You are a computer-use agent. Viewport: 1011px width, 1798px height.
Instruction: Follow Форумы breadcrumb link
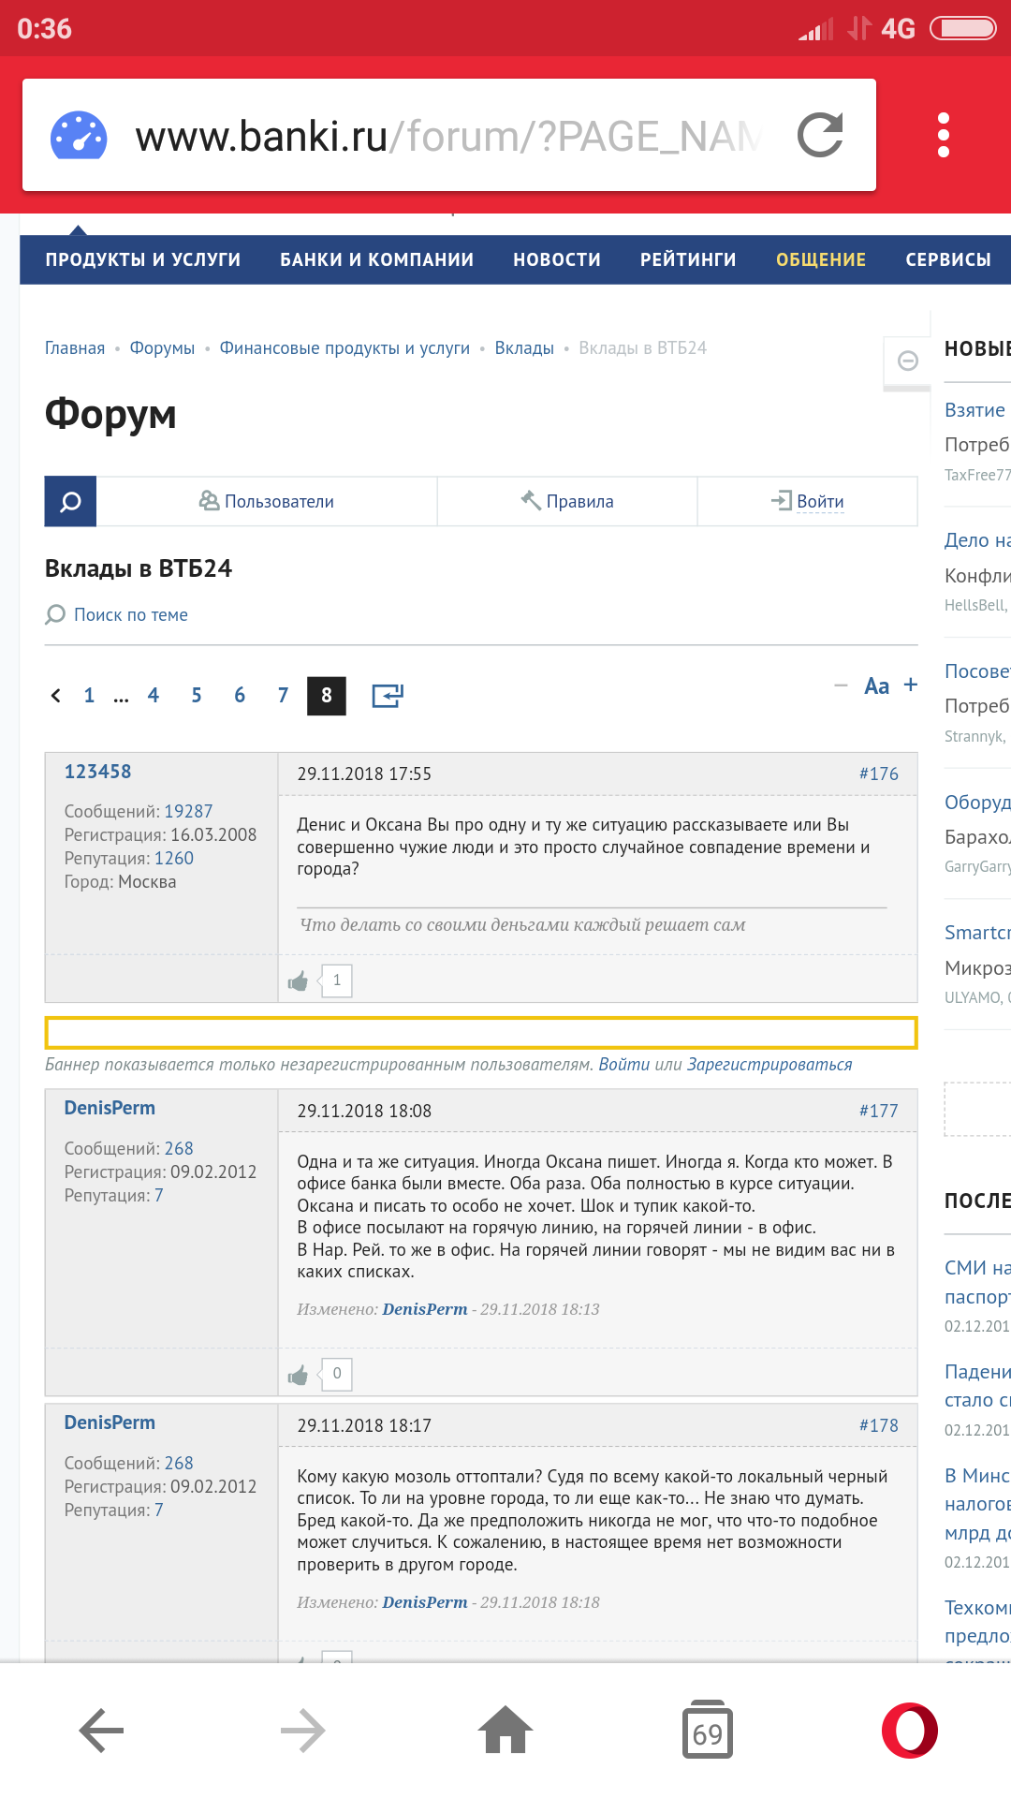(162, 348)
